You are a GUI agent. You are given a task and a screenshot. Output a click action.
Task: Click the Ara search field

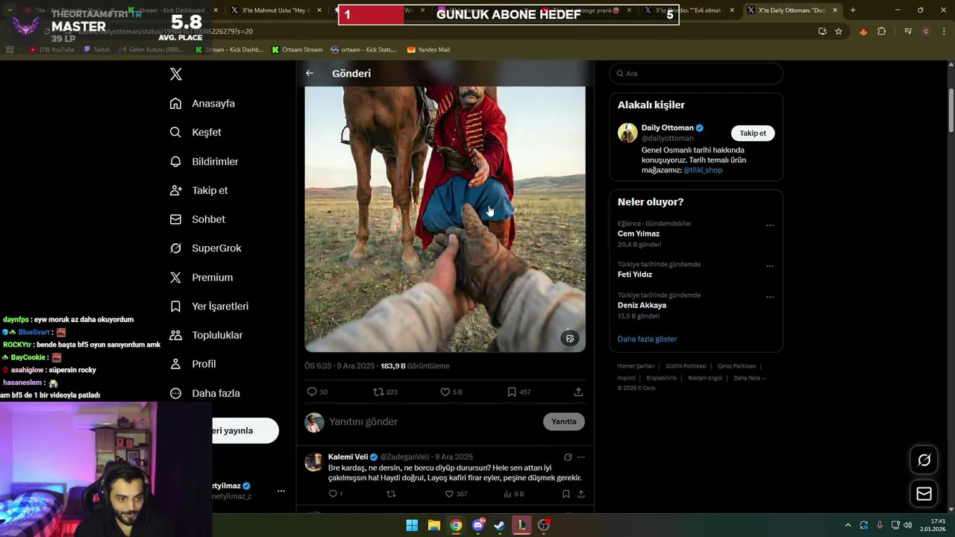click(x=696, y=74)
